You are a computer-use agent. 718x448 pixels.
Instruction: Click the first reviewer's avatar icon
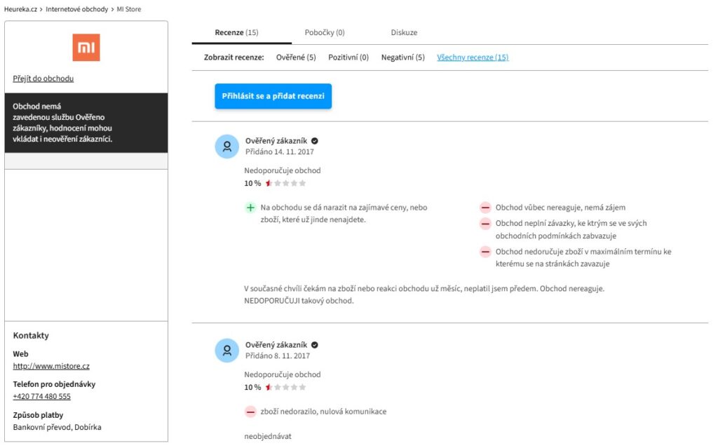pos(226,147)
